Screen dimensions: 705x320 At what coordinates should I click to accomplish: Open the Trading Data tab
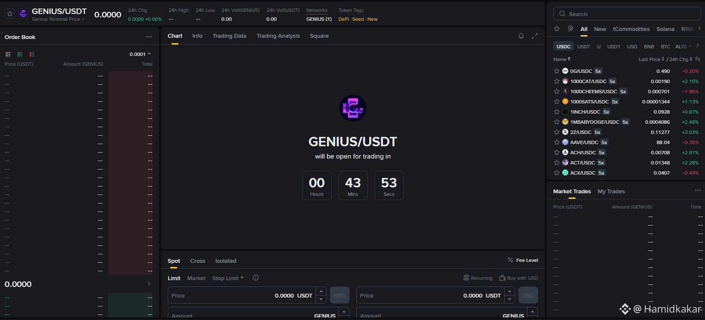point(229,36)
